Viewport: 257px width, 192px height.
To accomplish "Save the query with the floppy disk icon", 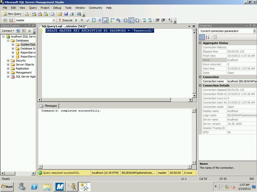I will pos(66,14).
